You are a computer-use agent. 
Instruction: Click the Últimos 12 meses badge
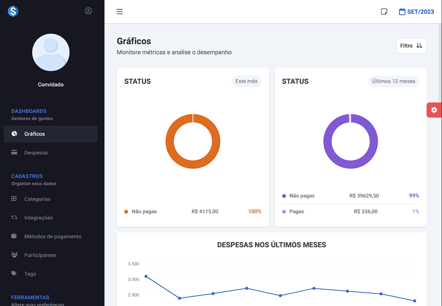point(394,81)
